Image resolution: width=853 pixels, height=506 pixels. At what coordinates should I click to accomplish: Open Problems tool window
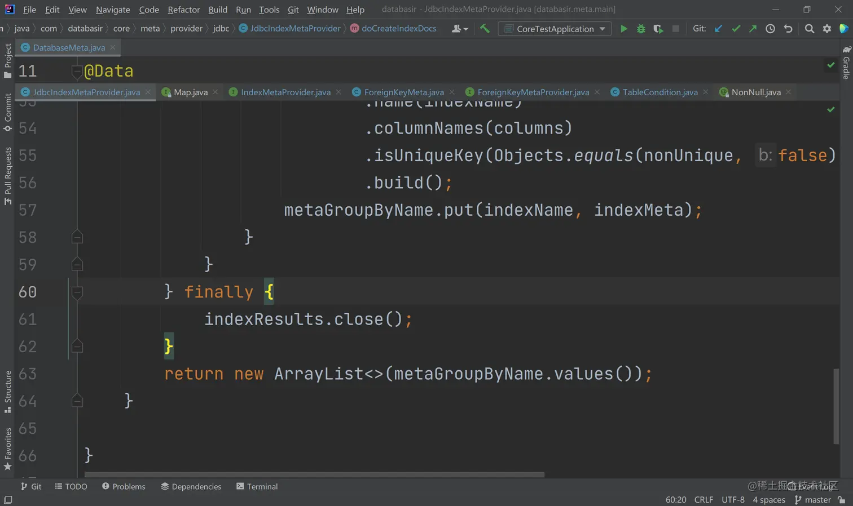tap(124, 486)
